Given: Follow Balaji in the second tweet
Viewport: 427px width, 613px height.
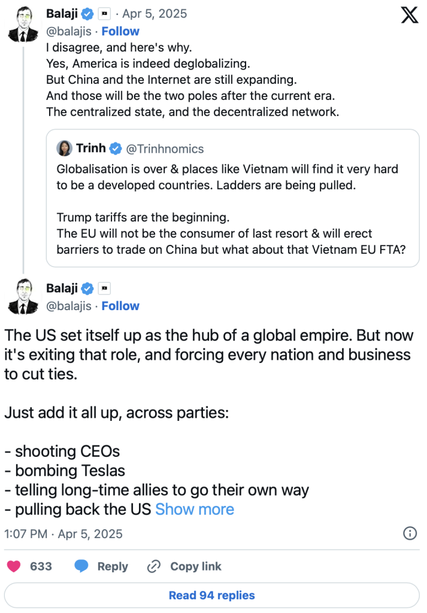Looking at the screenshot, I should (x=120, y=306).
